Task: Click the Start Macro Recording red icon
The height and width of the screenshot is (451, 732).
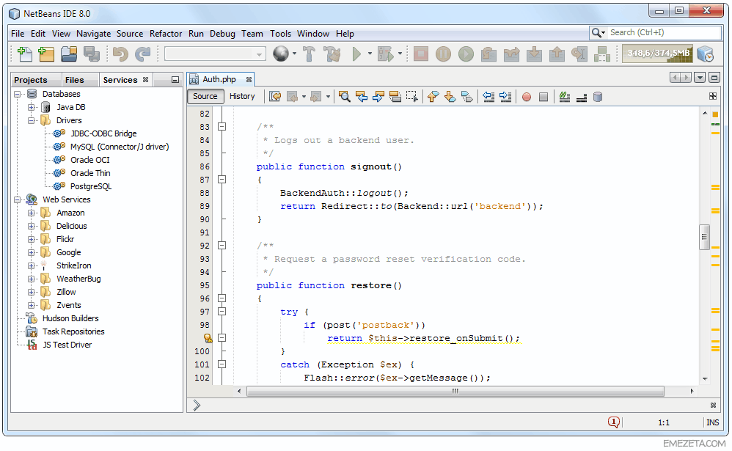Action: [527, 97]
